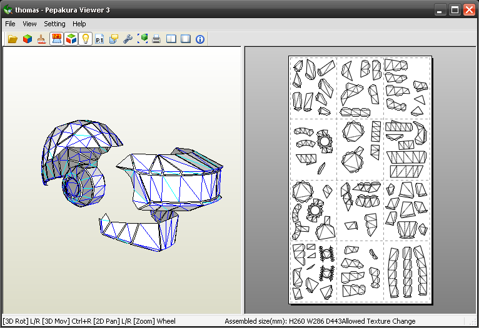
Task: Click the Assembled size(mm) status text
Action: click(283, 321)
